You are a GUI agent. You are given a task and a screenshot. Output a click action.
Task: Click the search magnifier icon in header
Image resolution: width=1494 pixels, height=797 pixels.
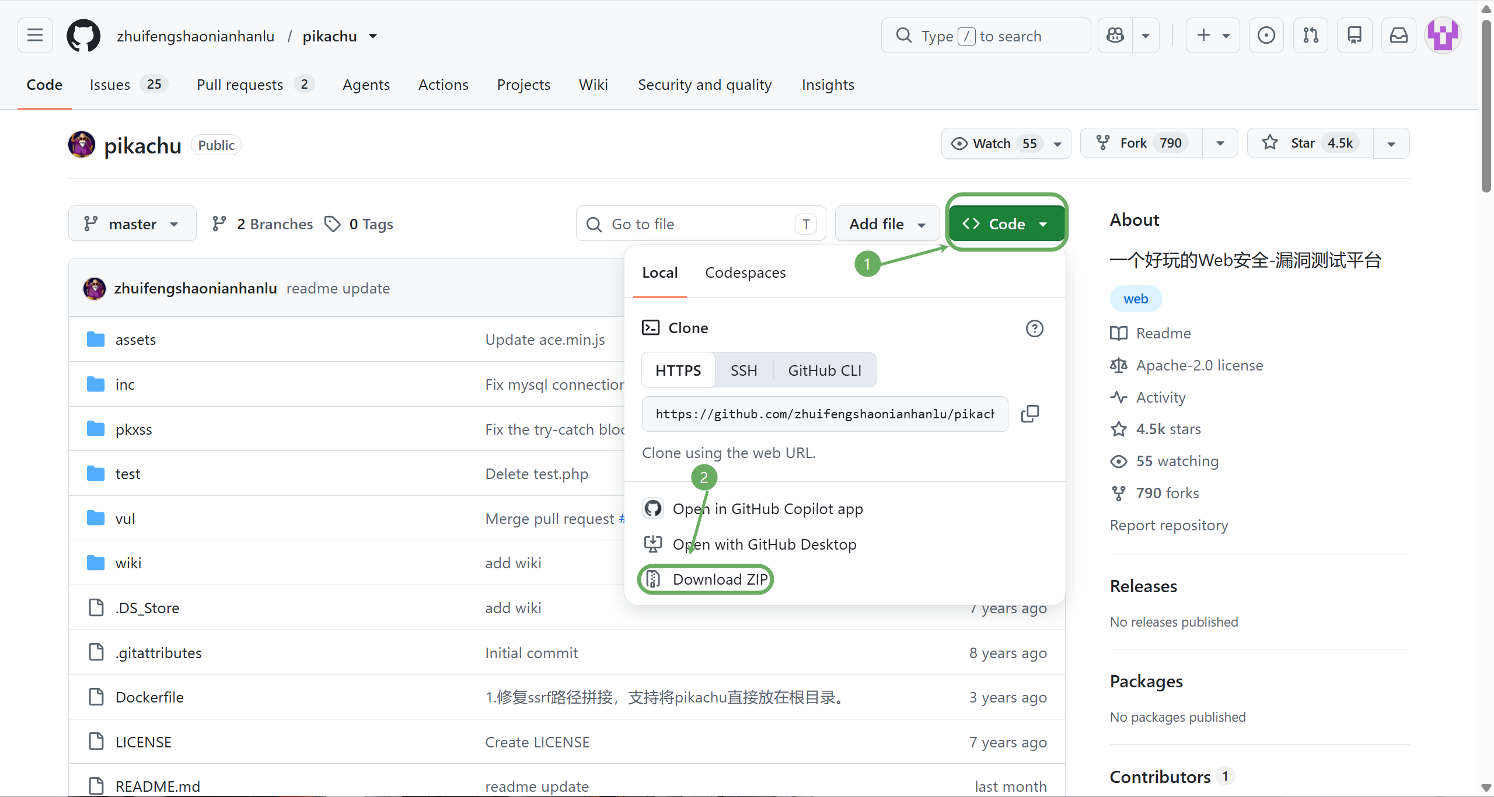click(x=903, y=36)
